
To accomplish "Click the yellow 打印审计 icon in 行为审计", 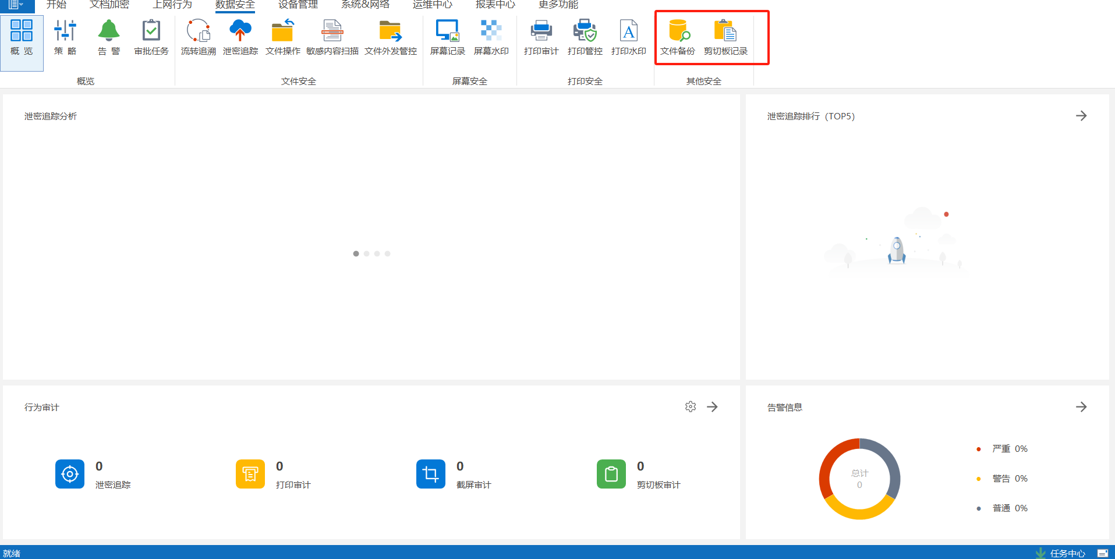I will coord(250,474).
